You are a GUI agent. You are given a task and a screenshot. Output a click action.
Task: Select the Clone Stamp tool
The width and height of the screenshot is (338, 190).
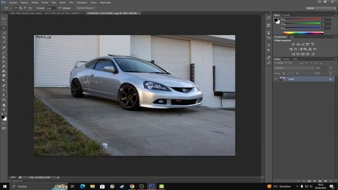[x=4, y=56]
